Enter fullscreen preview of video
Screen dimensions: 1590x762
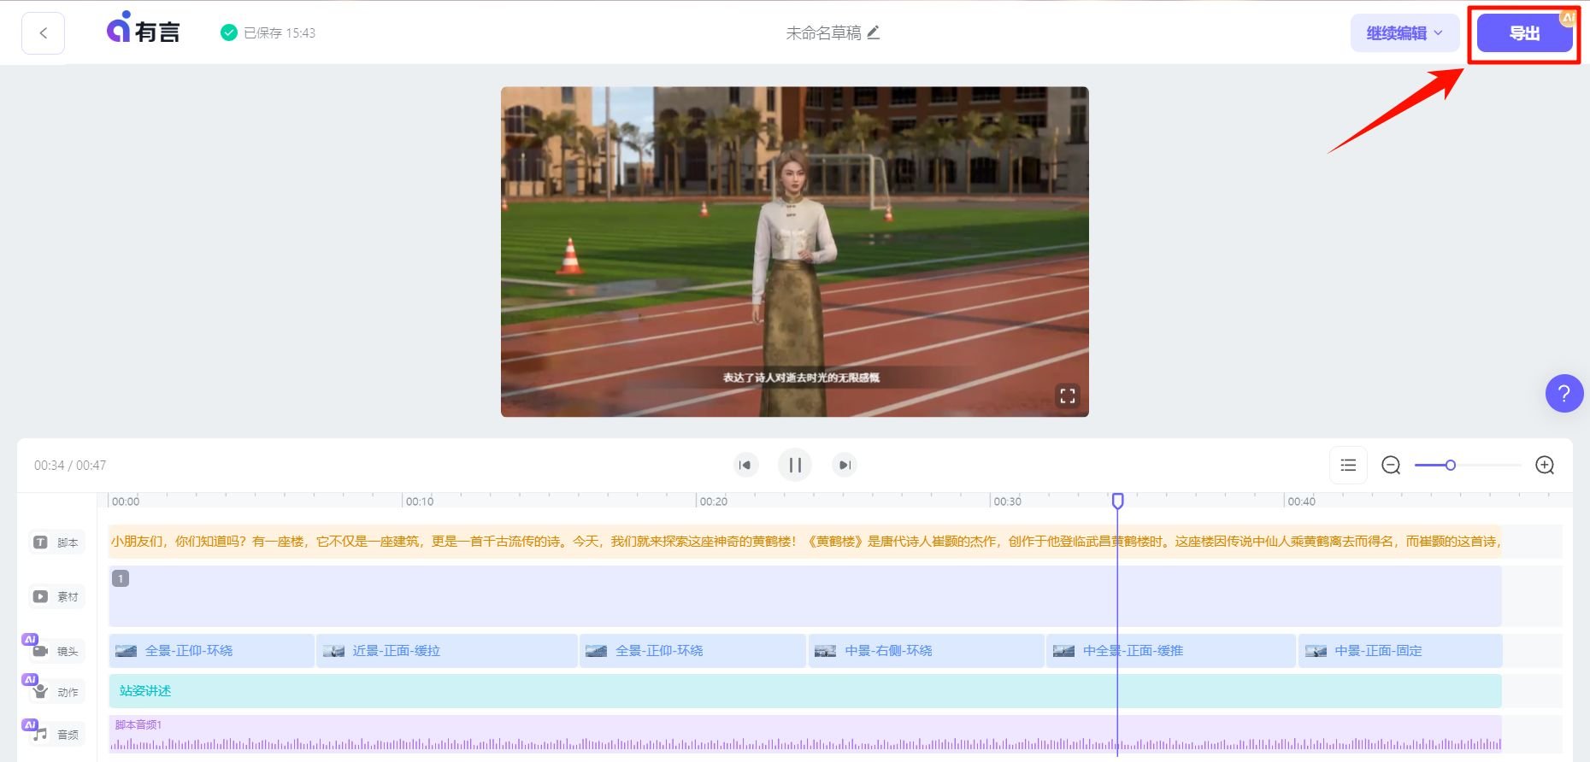click(1068, 396)
